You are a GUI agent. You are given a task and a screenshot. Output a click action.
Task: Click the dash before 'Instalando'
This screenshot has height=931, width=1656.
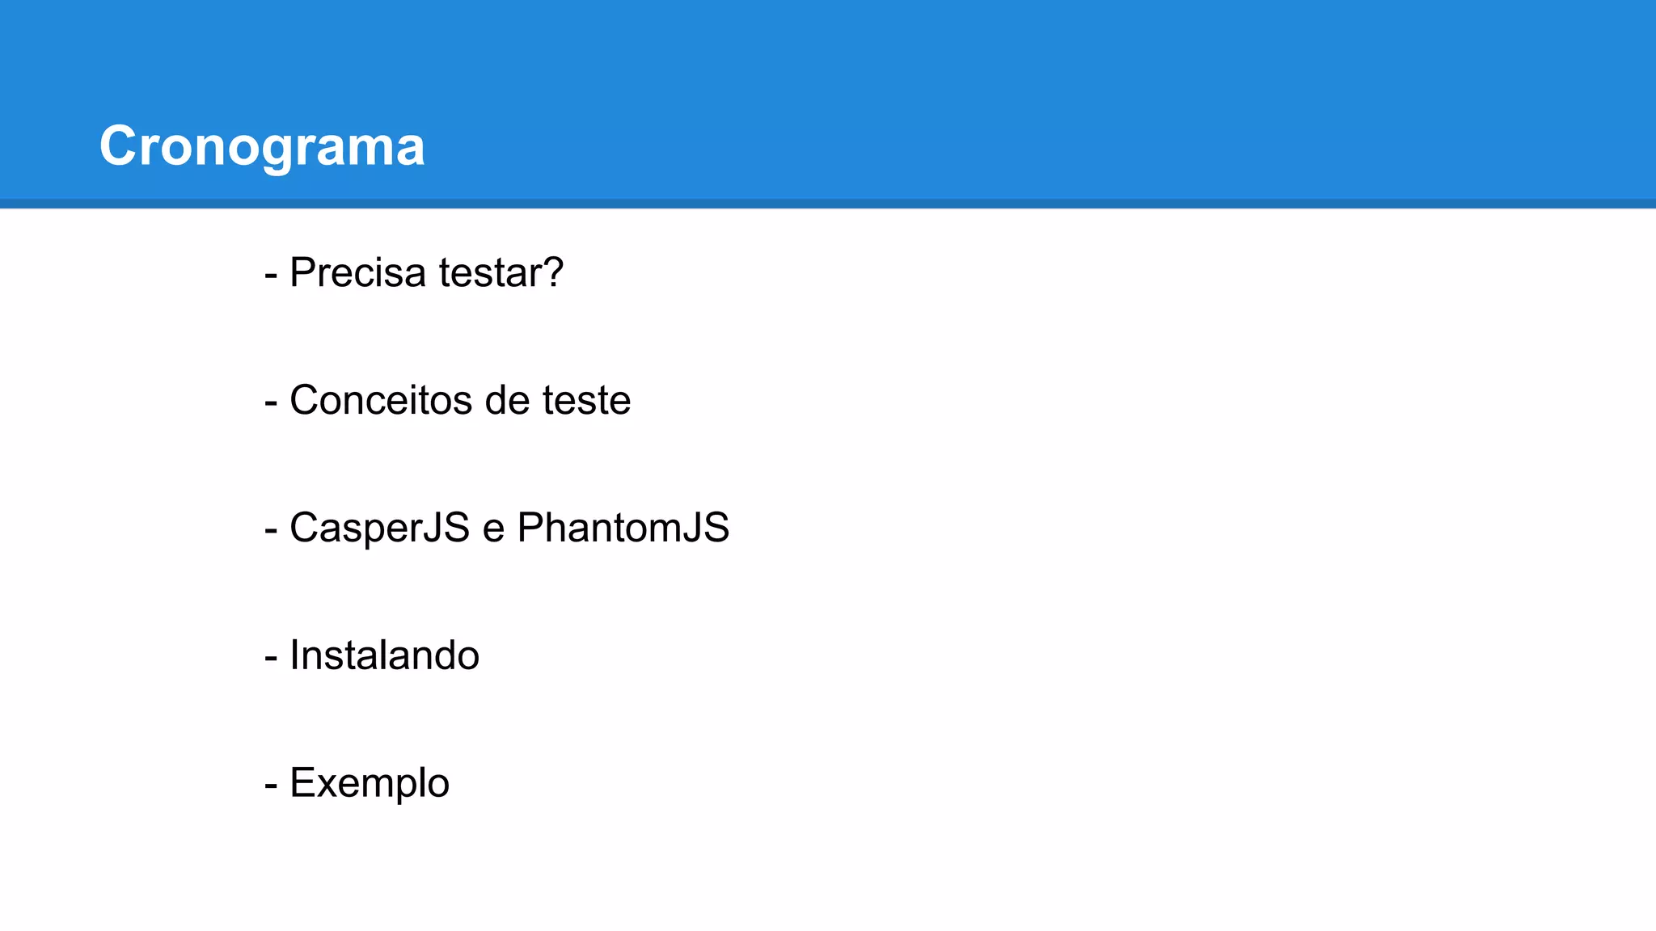[272, 657]
